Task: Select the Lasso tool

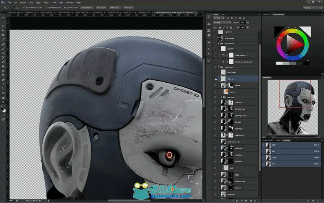Action: 3,27
